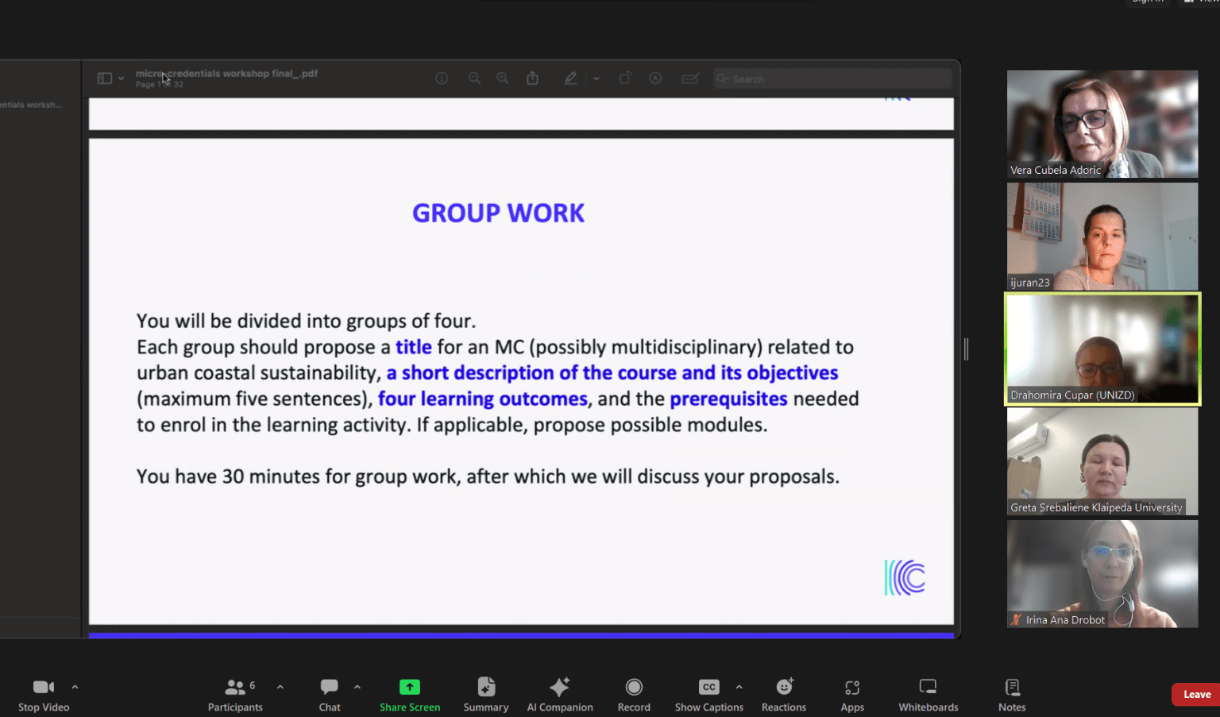1220x717 pixels.
Task: Expand the arrow next to Participants
Action: [280, 687]
